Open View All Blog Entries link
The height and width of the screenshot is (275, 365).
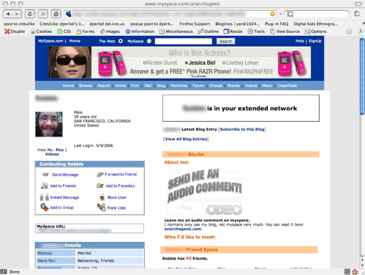click(x=186, y=139)
